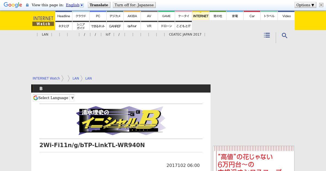Image resolution: width=326 pixels, height=171 pixels.
Task: Open CEATEC JAPAN 2017 link
Action: tap(185, 34)
